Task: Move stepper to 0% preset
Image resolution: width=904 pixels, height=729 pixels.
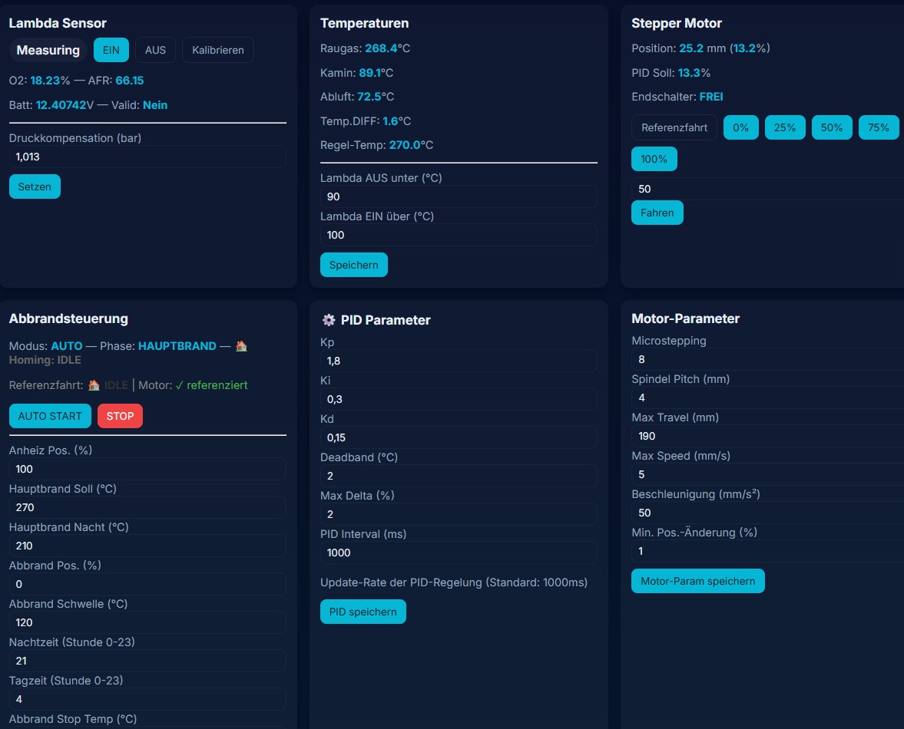Action: click(740, 127)
